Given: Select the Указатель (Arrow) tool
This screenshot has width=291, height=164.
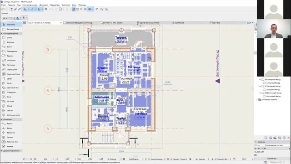Looking at the screenshot, I should tap(11, 25).
